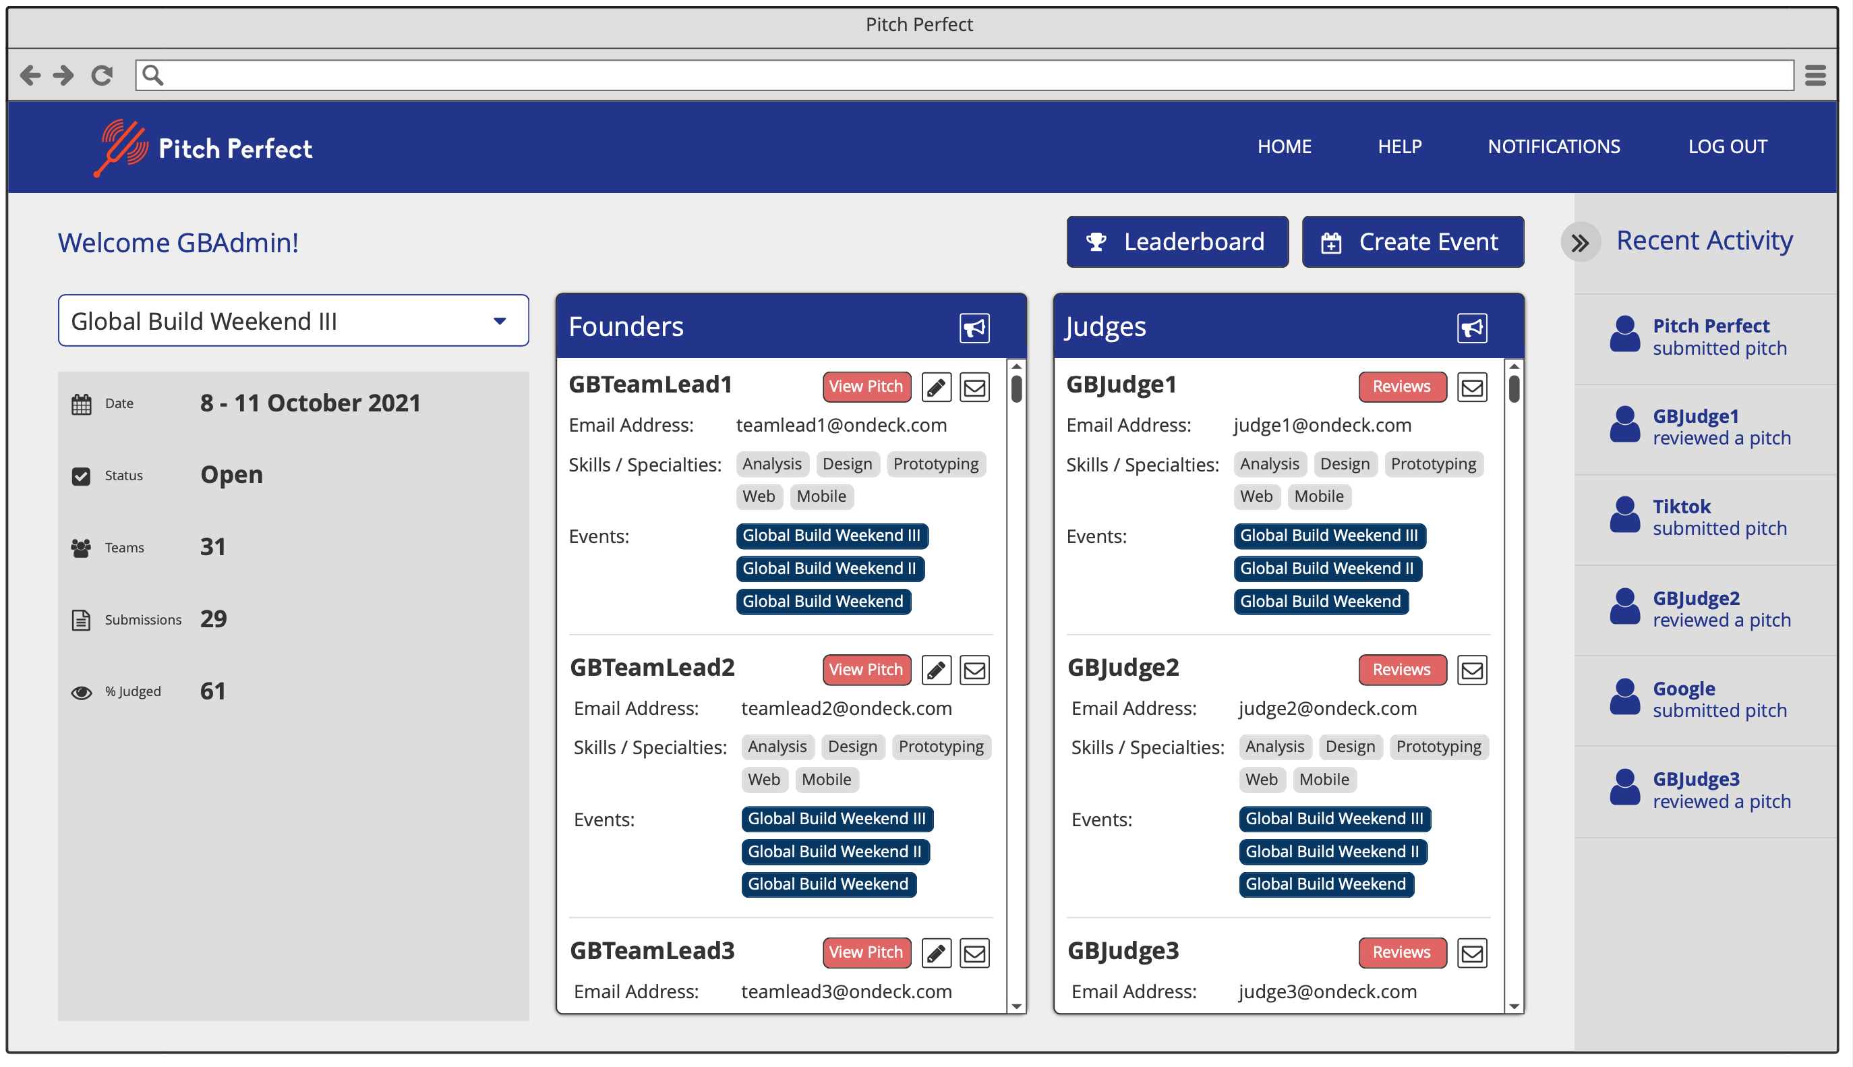Viewport: 1853px width, 1067px height.
Task: Open NOTIFICATIONS in the top navigation
Action: (1554, 146)
